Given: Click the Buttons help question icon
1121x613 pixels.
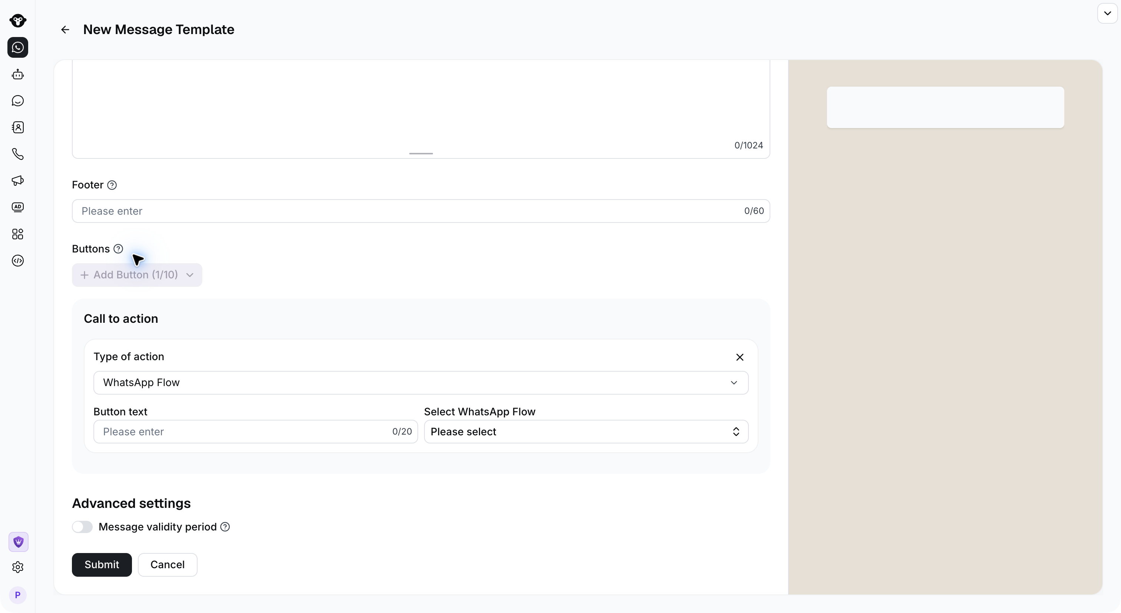Looking at the screenshot, I should (118, 249).
